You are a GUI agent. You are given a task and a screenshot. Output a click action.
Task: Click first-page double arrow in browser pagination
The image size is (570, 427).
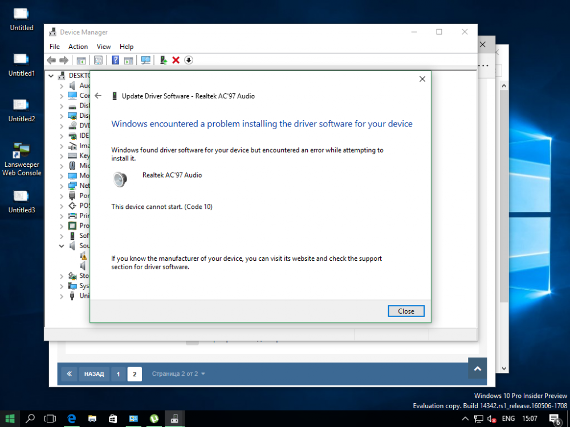(69, 373)
